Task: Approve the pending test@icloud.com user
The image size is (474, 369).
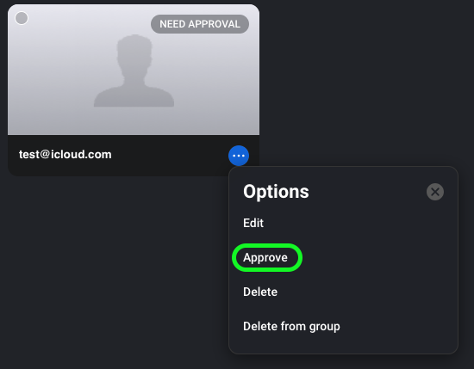Action: coord(265,258)
